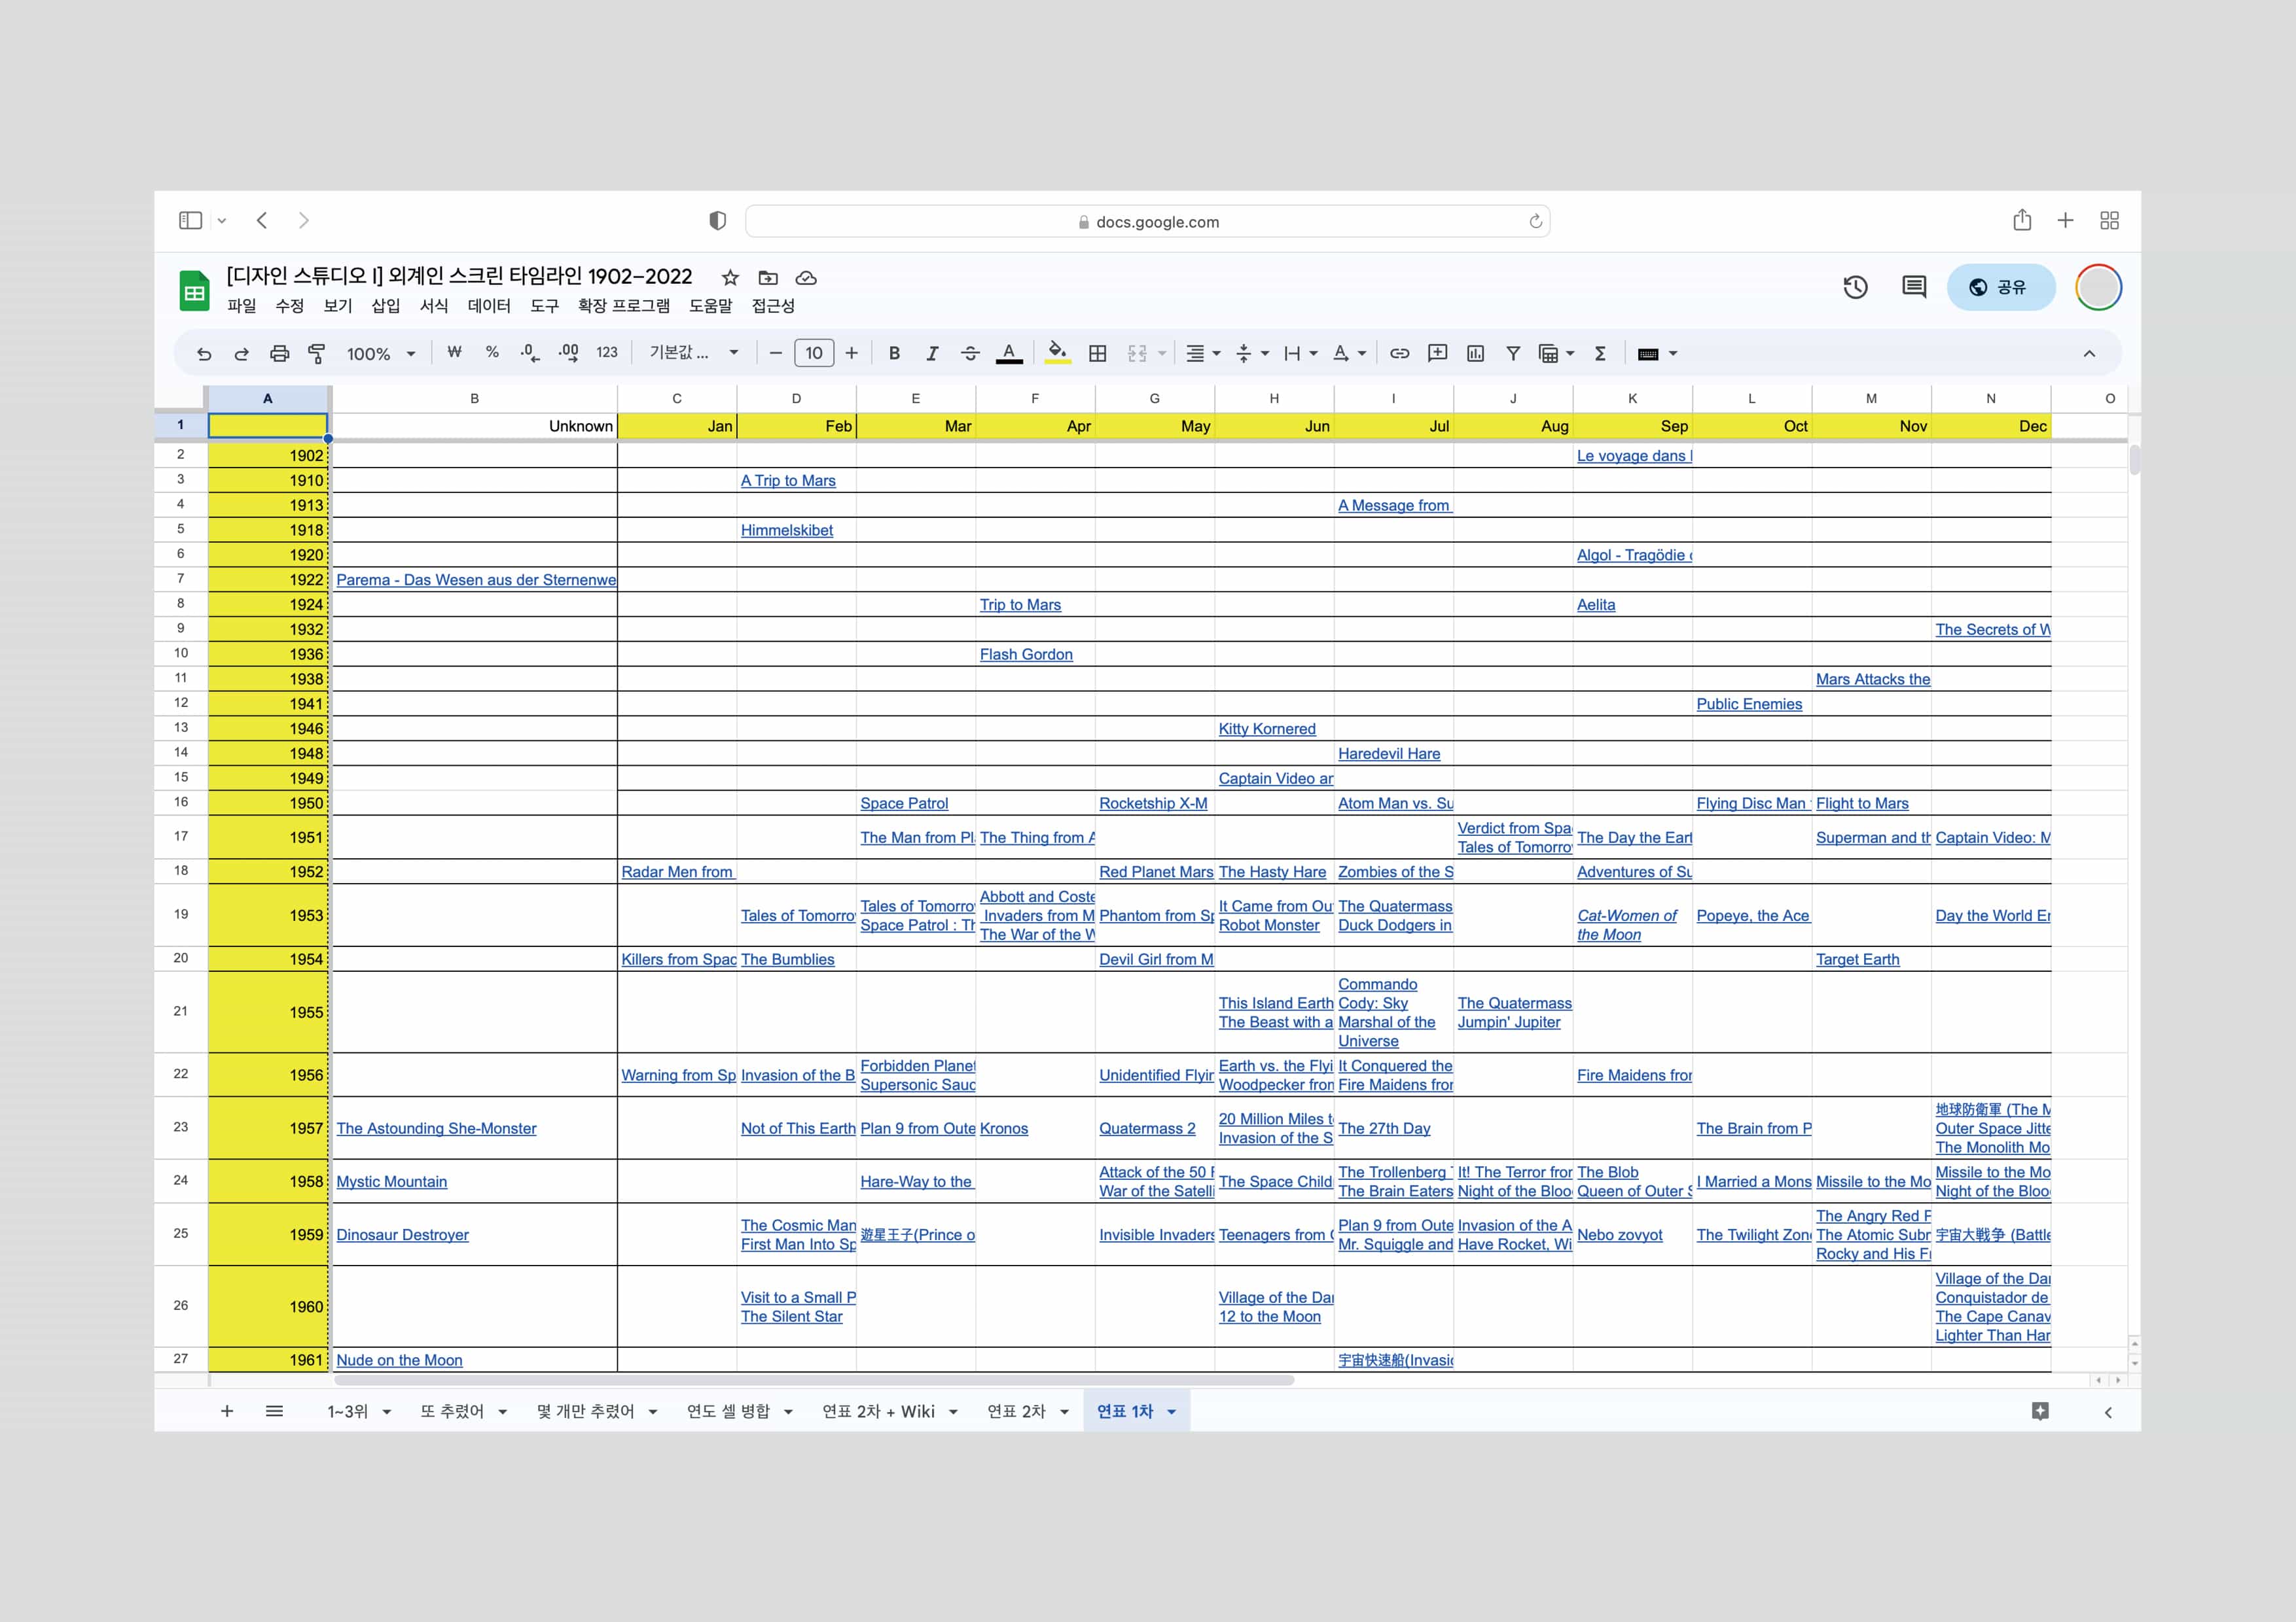Open the Flash Gordon link
Image resolution: width=2296 pixels, height=1622 pixels.
pos(1026,655)
